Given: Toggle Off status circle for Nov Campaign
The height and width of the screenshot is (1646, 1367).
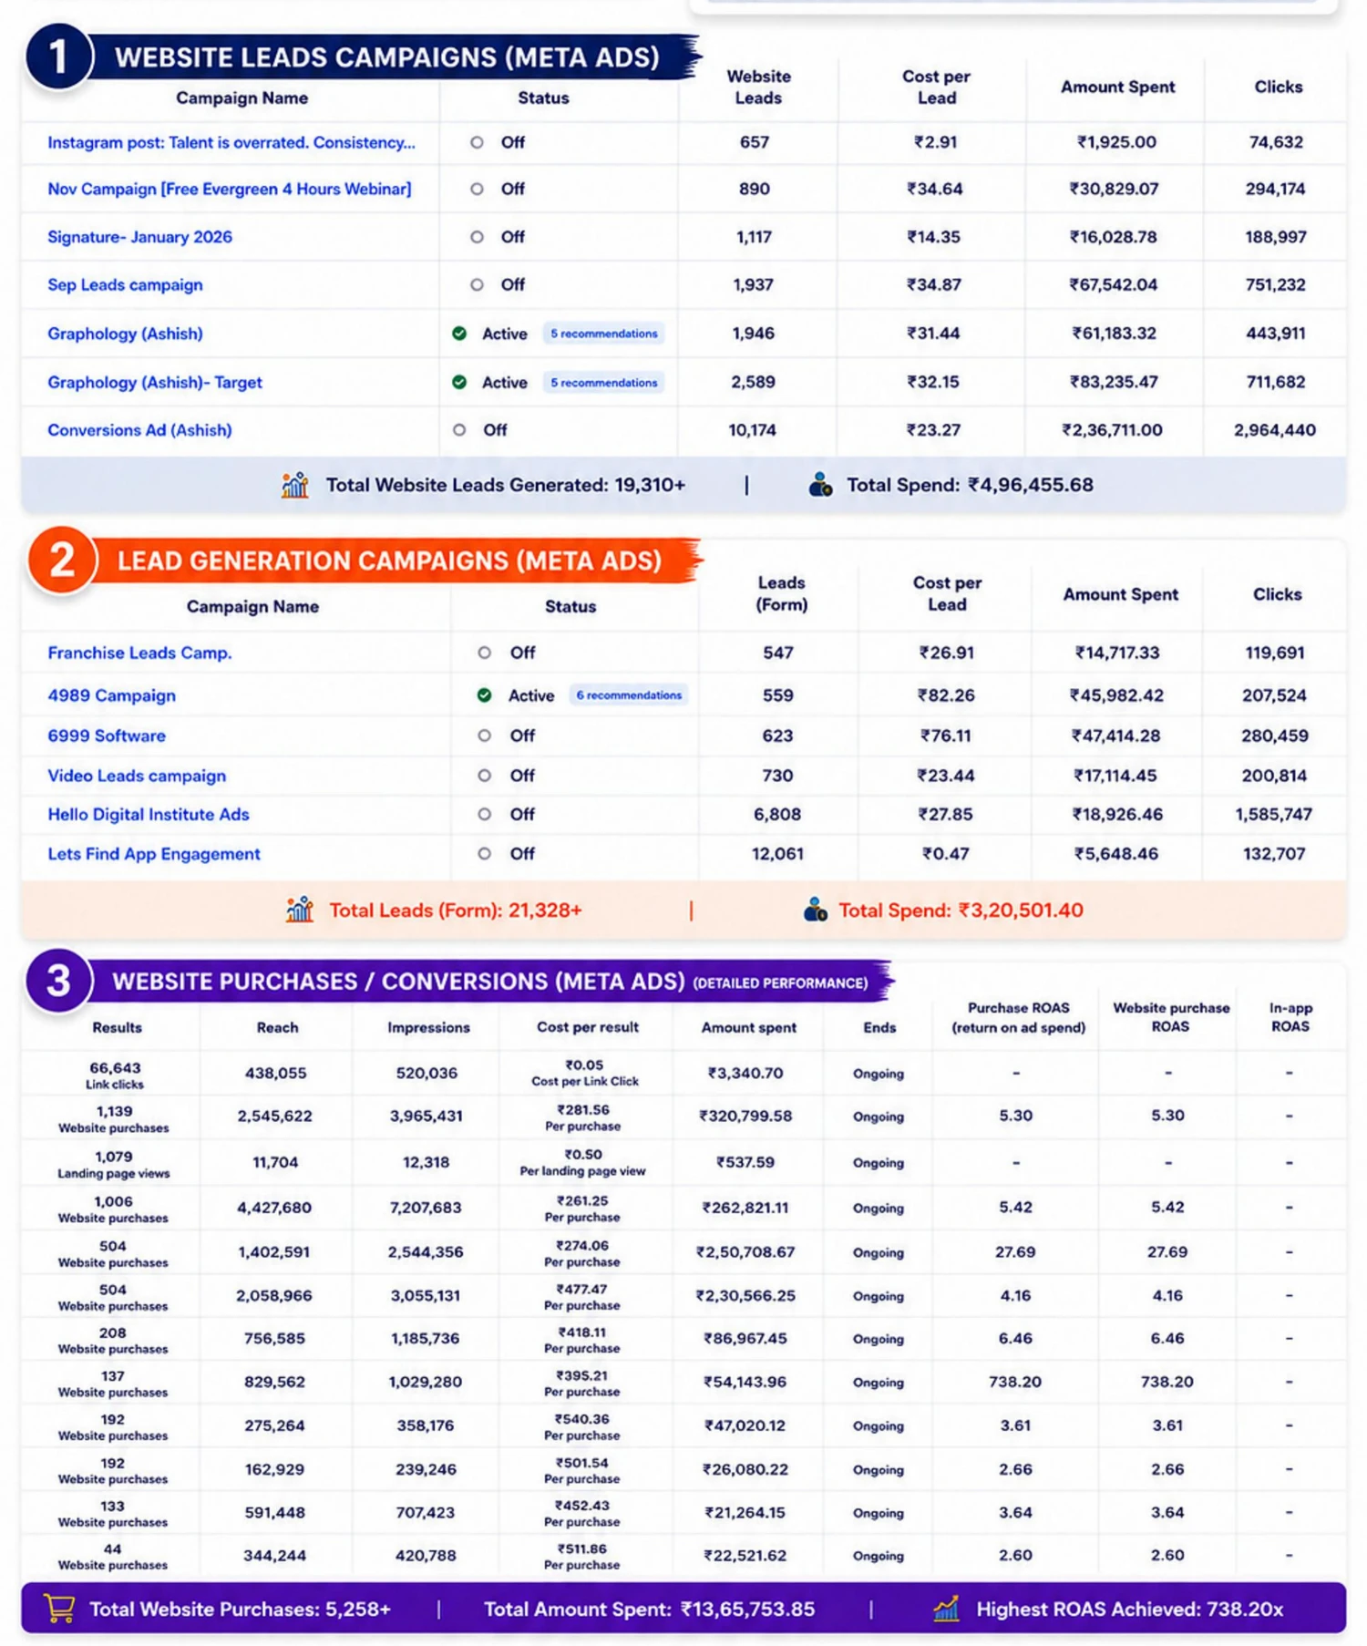Looking at the screenshot, I should [x=477, y=189].
